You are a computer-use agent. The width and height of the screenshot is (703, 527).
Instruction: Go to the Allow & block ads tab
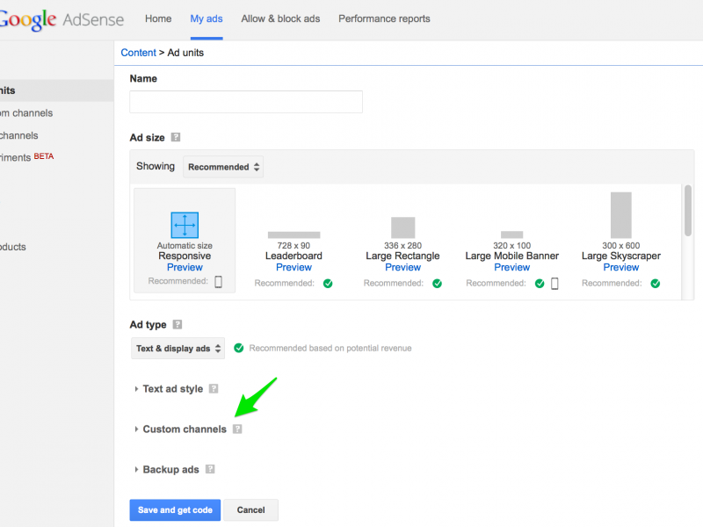click(x=280, y=18)
